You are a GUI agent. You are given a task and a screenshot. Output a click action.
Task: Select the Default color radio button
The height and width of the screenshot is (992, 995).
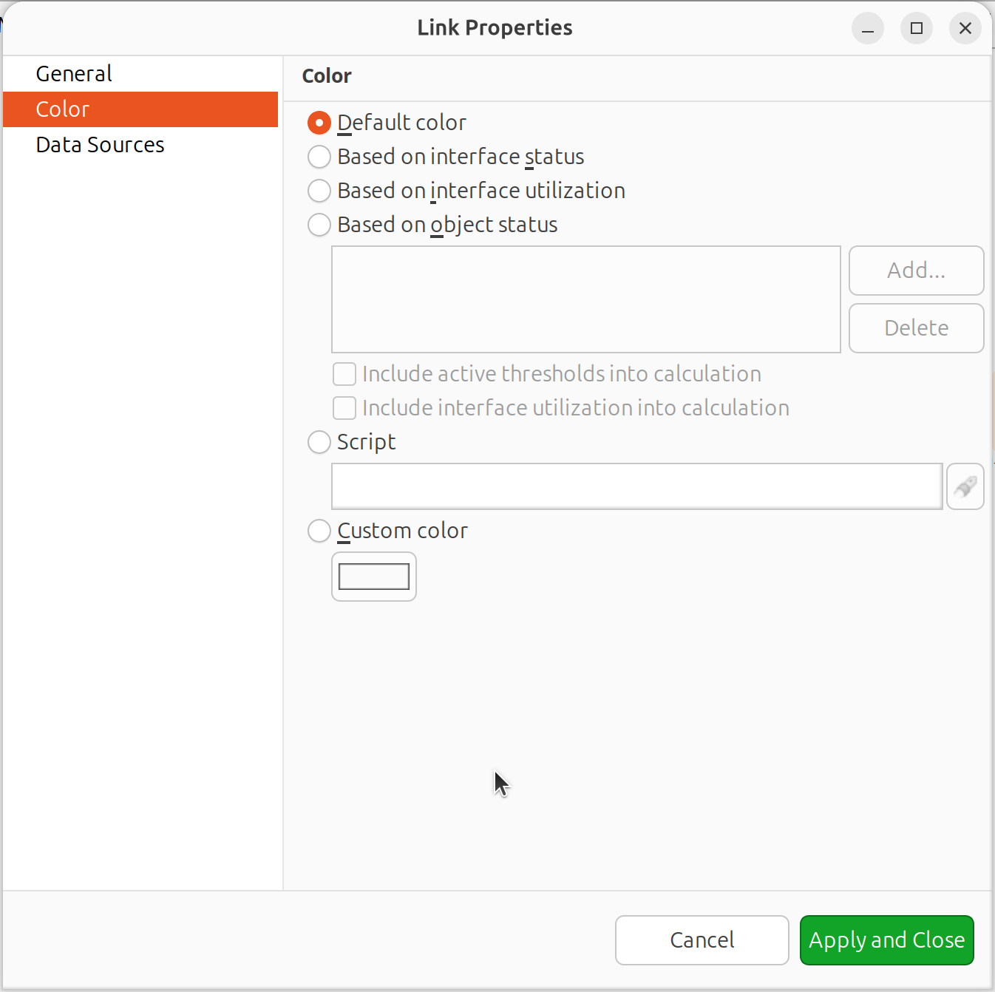319,123
